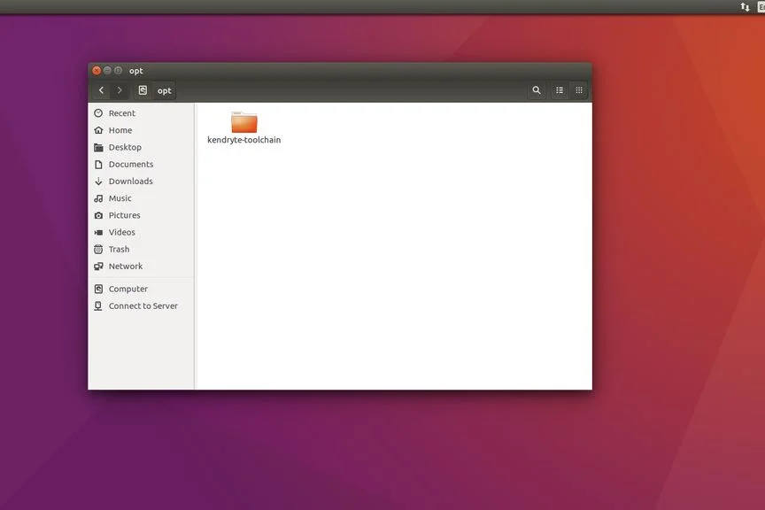Viewport: 765px width, 510px height.
Task: Open the kendryte-toolchain folder icon
Action: pos(244,122)
